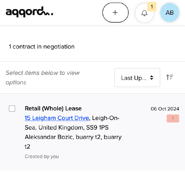Click the red exclamation warning badge
Image resolution: width=185 pixels, height=196 pixels.
point(173,118)
